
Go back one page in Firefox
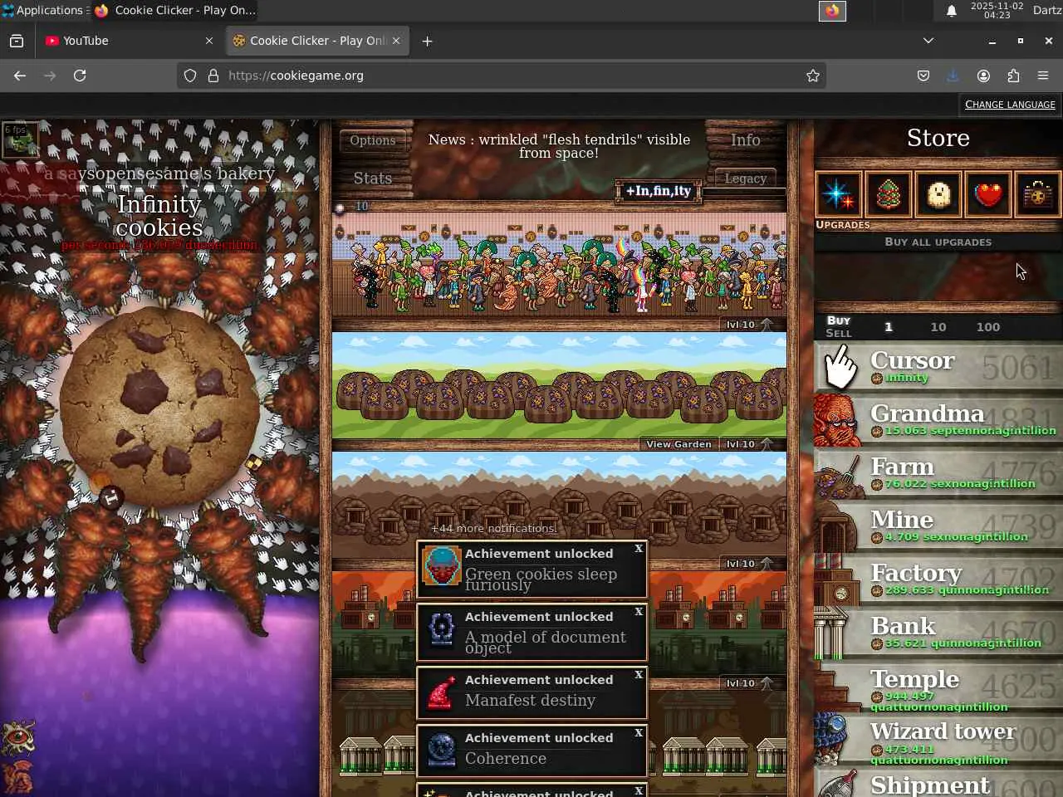click(20, 76)
